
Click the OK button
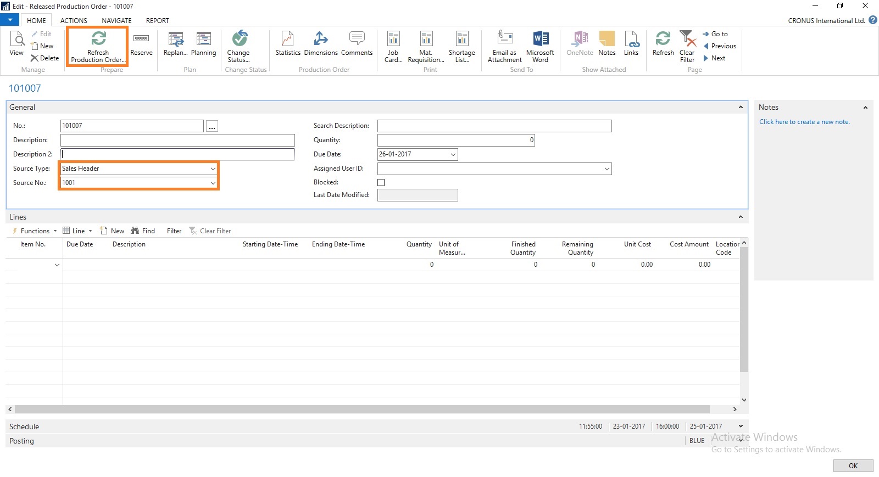(853, 466)
